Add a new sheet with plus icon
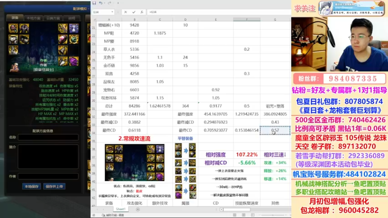Viewport: 388px width, 218px height. tap(138, 209)
